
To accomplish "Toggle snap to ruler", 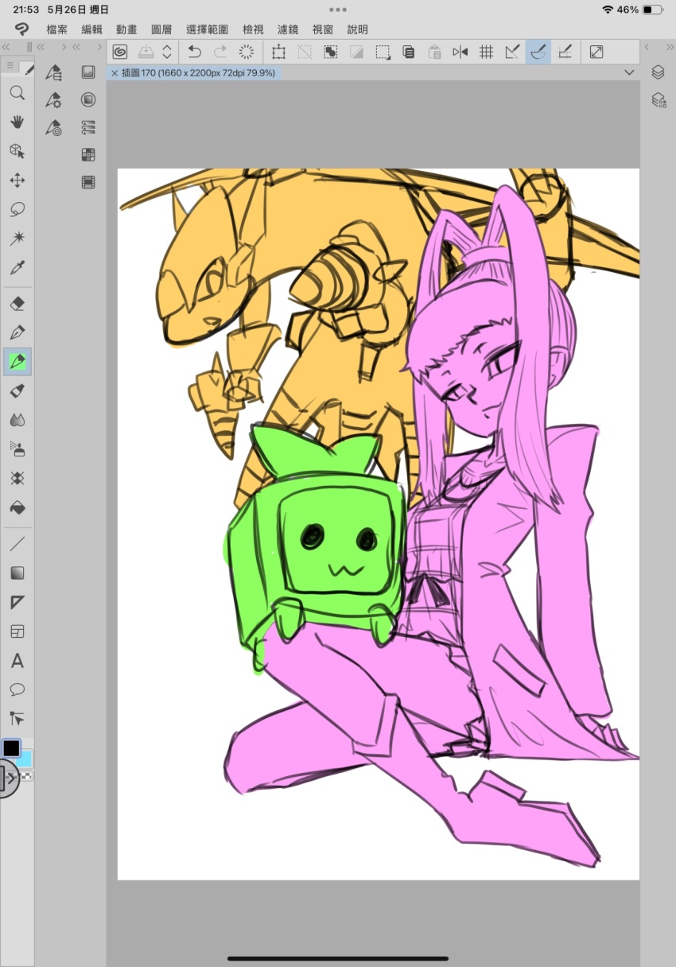I will pos(513,52).
